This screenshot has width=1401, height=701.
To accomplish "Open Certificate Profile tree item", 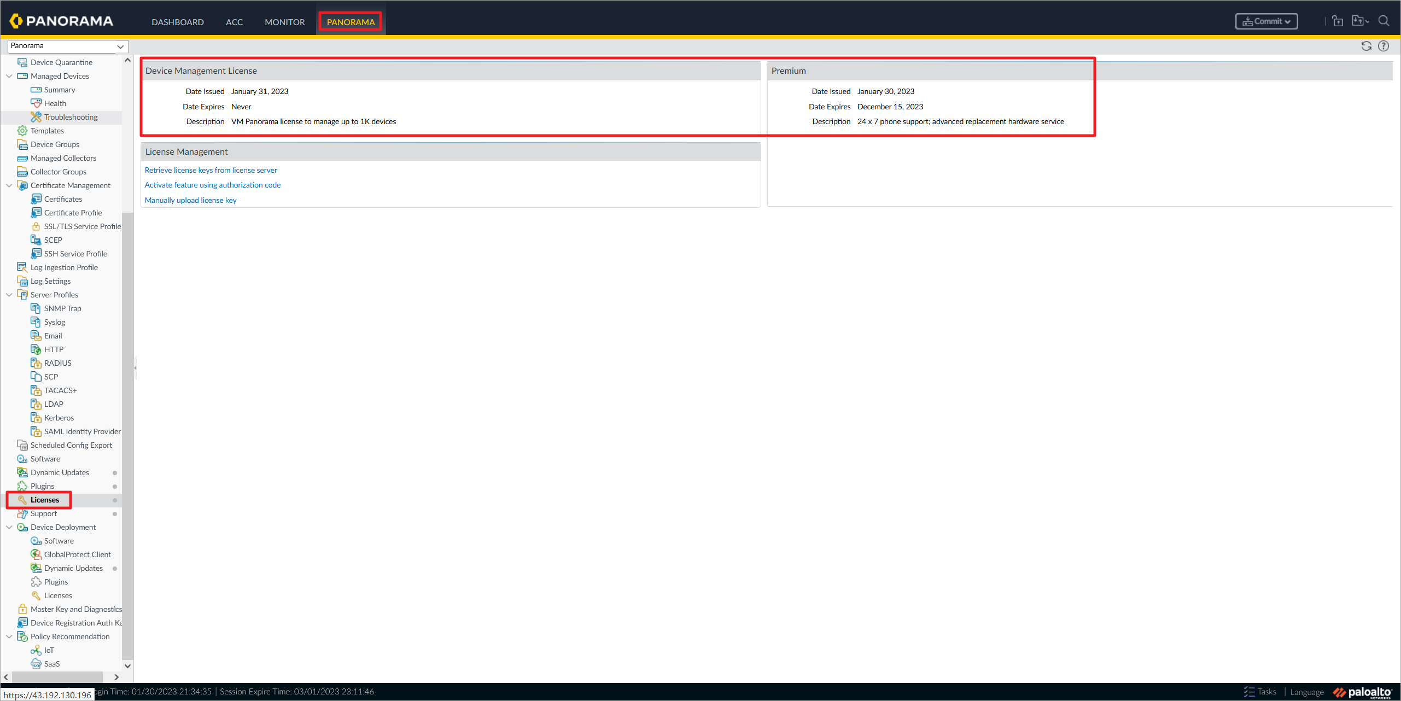I will pyautogui.click(x=73, y=213).
